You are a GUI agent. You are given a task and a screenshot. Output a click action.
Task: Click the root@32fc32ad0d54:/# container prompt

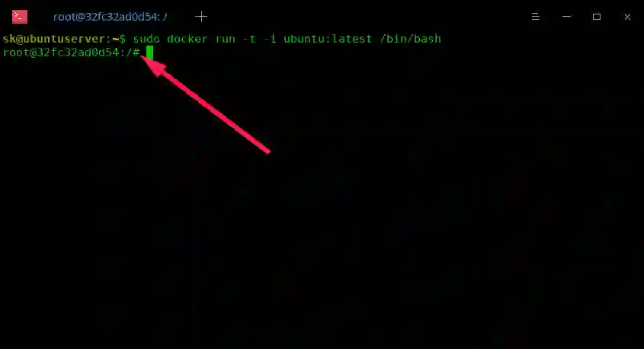72,52
